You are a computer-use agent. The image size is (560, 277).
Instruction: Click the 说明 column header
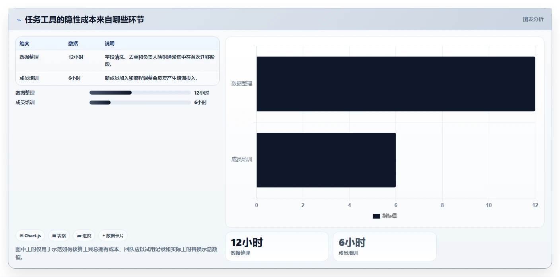click(x=110, y=44)
